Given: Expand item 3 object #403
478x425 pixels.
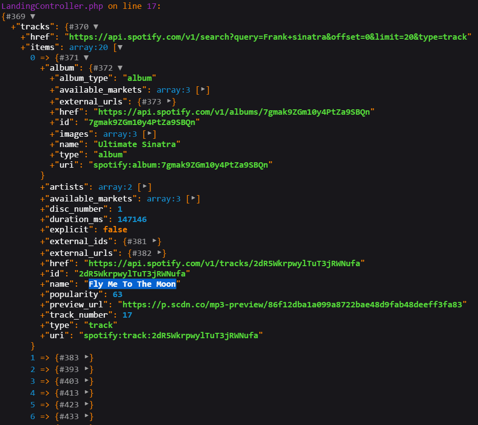Looking at the screenshot, I should [87, 381].
